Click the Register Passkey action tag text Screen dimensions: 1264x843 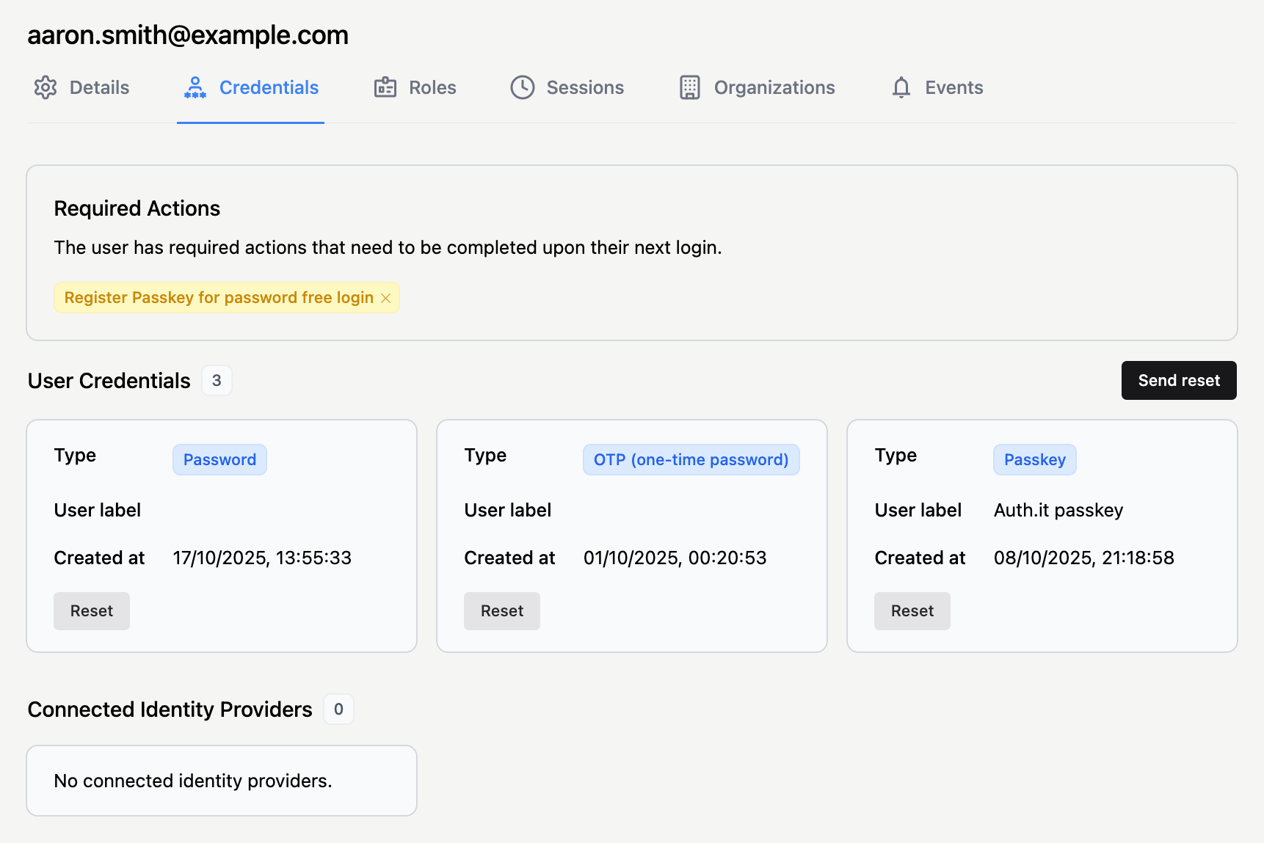219,298
